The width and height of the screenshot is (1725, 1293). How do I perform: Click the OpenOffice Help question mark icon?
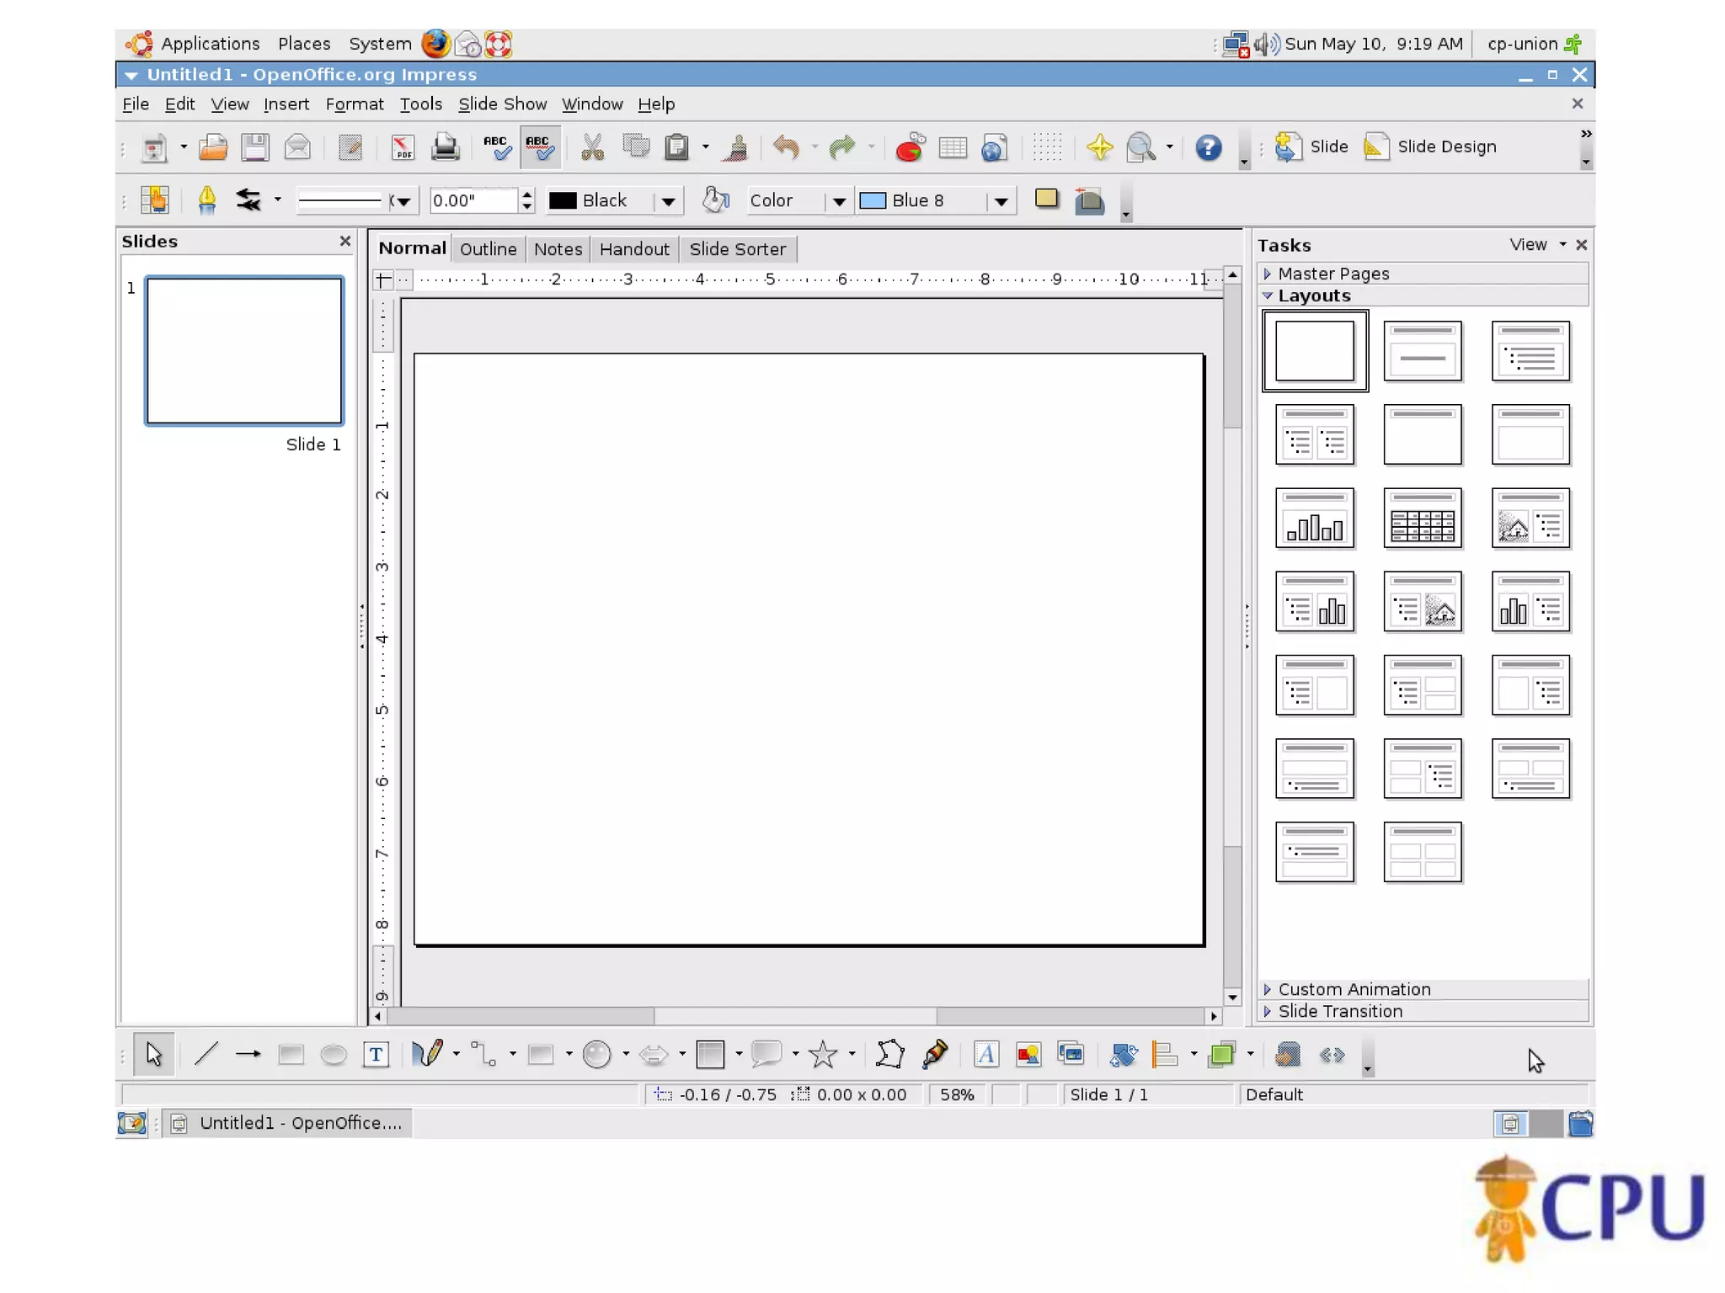(x=1208, y=148)
